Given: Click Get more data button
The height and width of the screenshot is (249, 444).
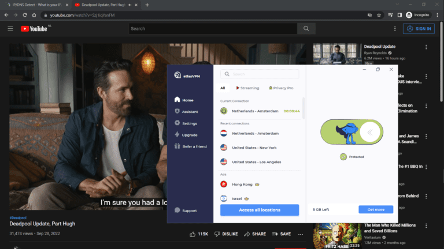Looking at the screenshot, I should 376,209.
